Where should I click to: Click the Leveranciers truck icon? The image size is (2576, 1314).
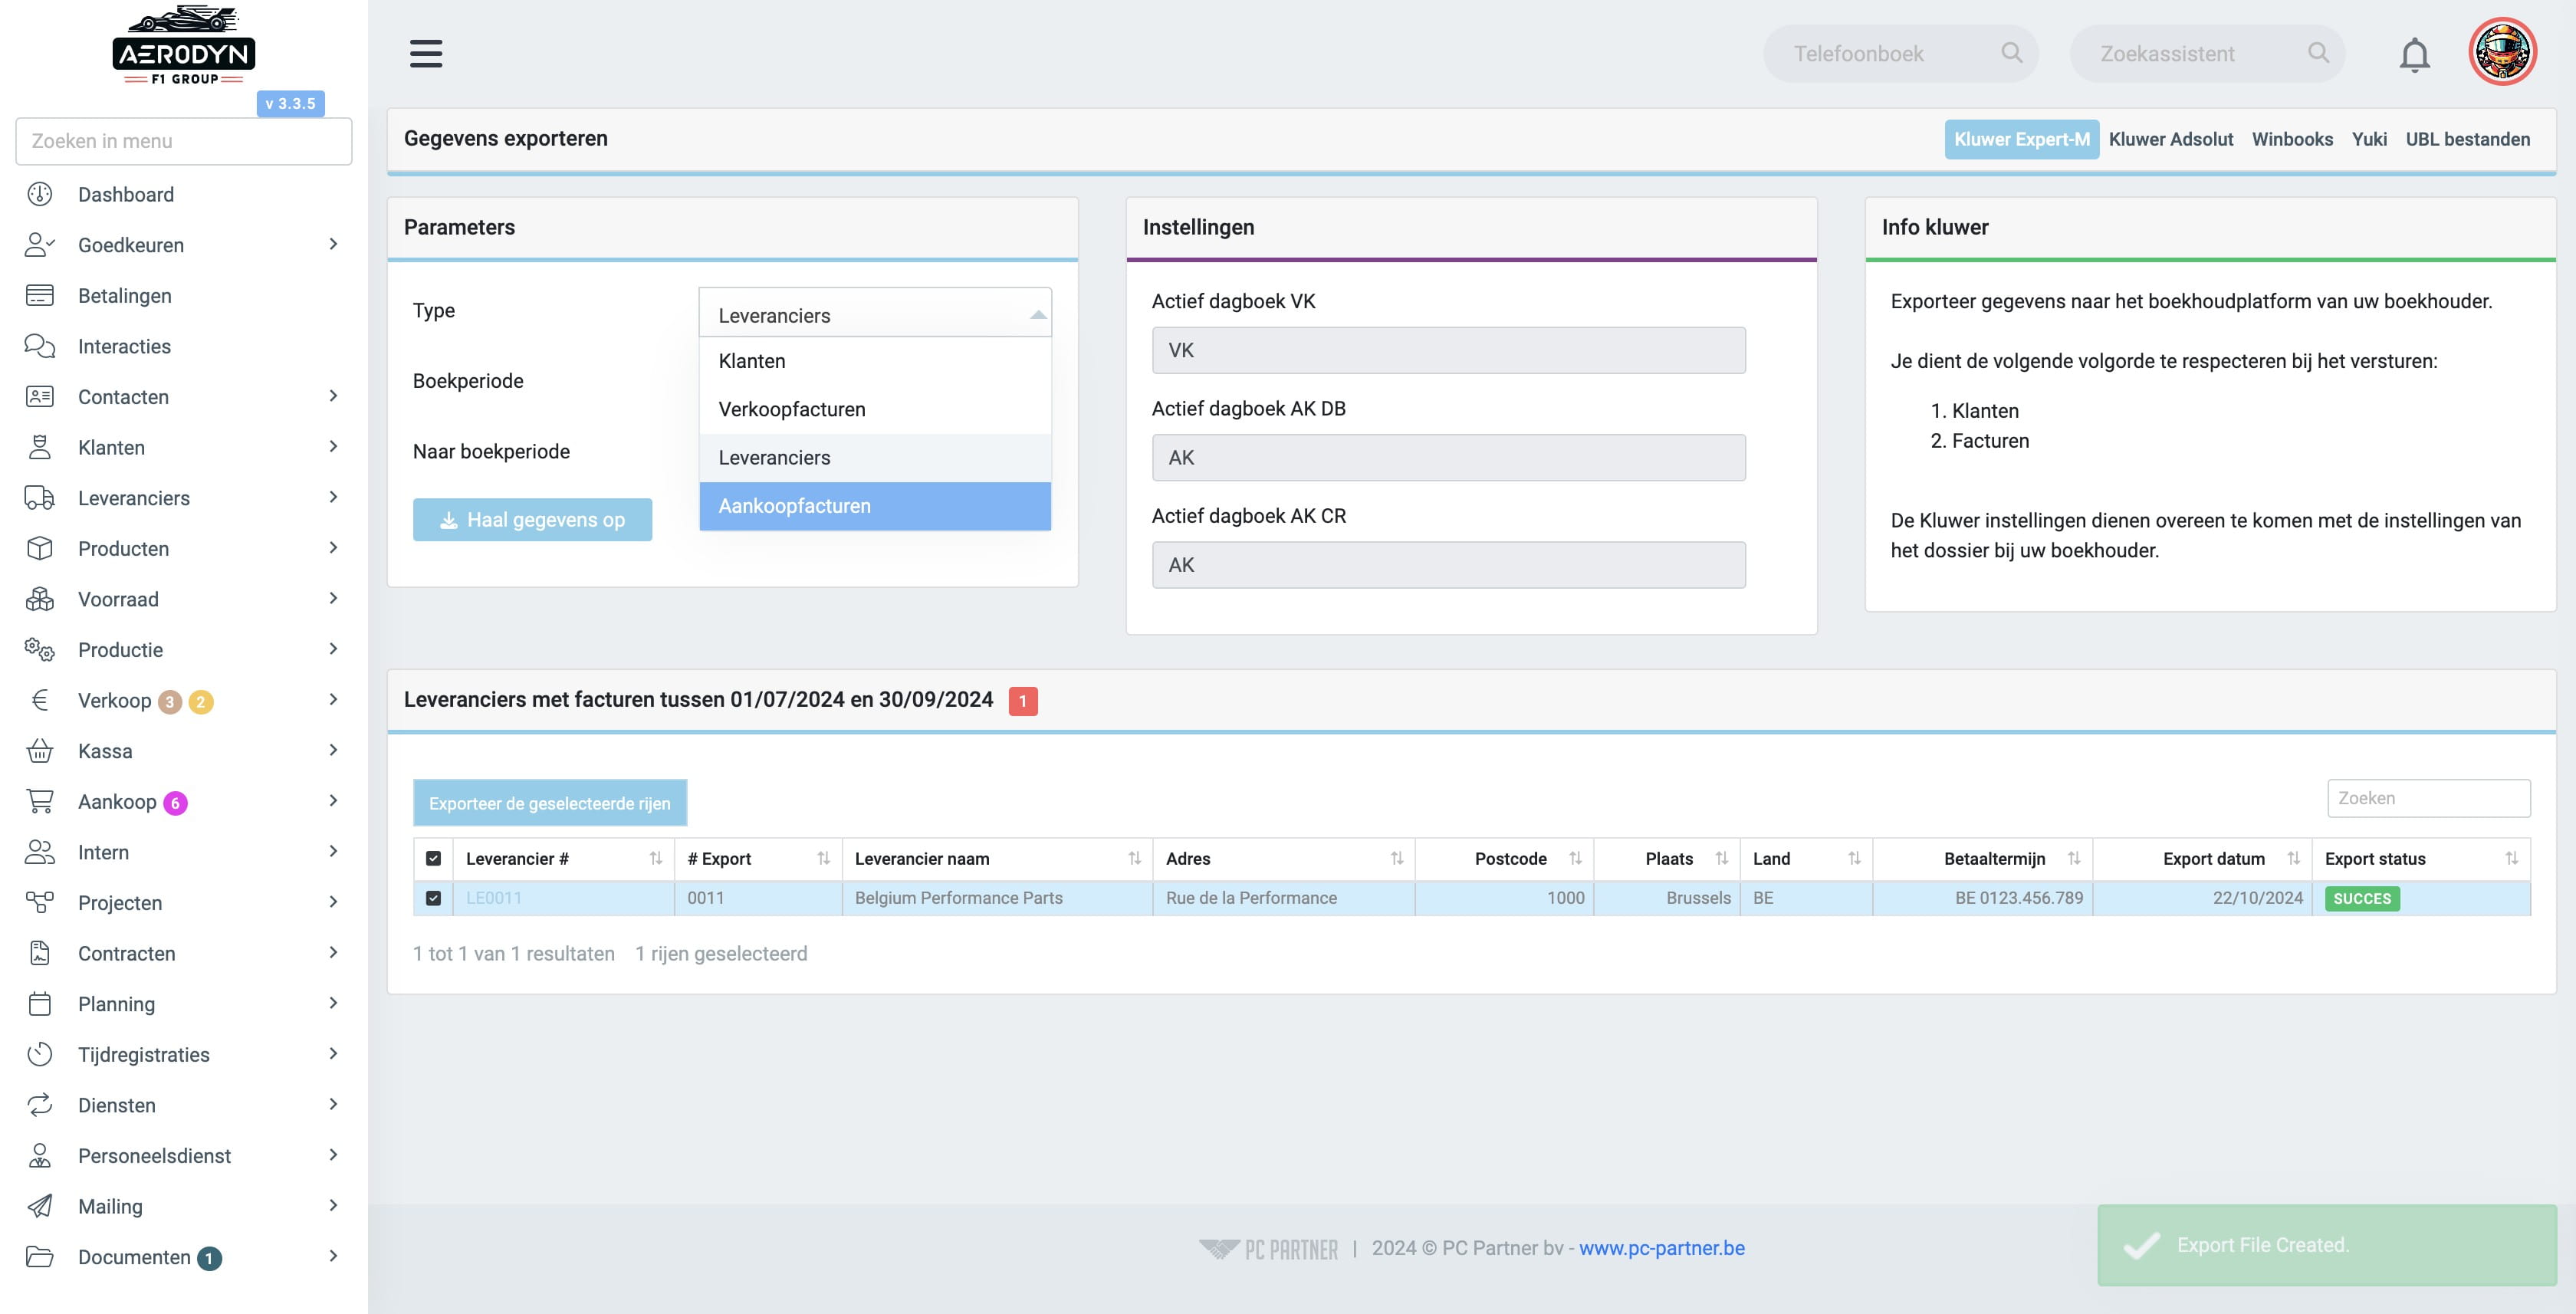tap(40, 497)
